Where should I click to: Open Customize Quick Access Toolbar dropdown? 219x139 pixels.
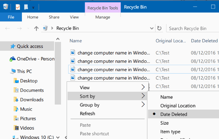tap(33, 8)
